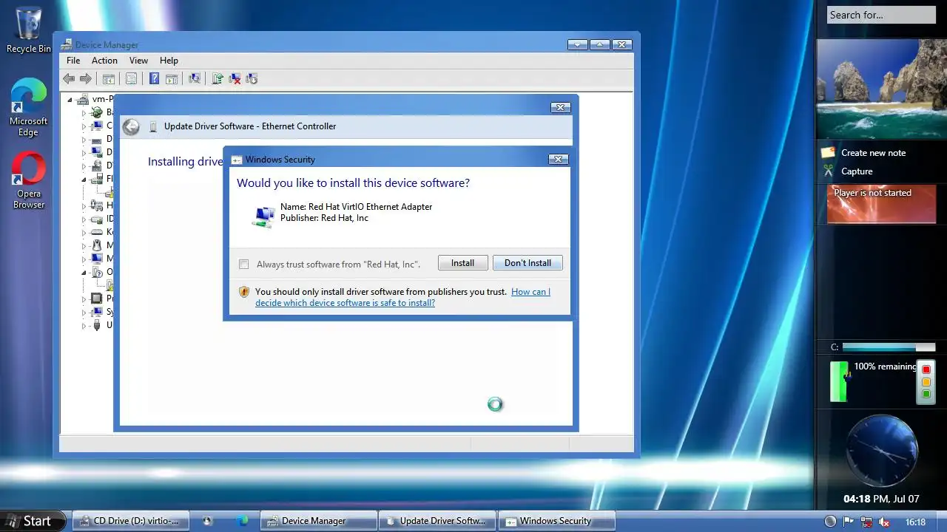
Task: Open the File menu in Device Manager
Action: [x=73, y=61]
